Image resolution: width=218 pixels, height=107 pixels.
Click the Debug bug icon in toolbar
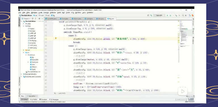click(170, 16)
